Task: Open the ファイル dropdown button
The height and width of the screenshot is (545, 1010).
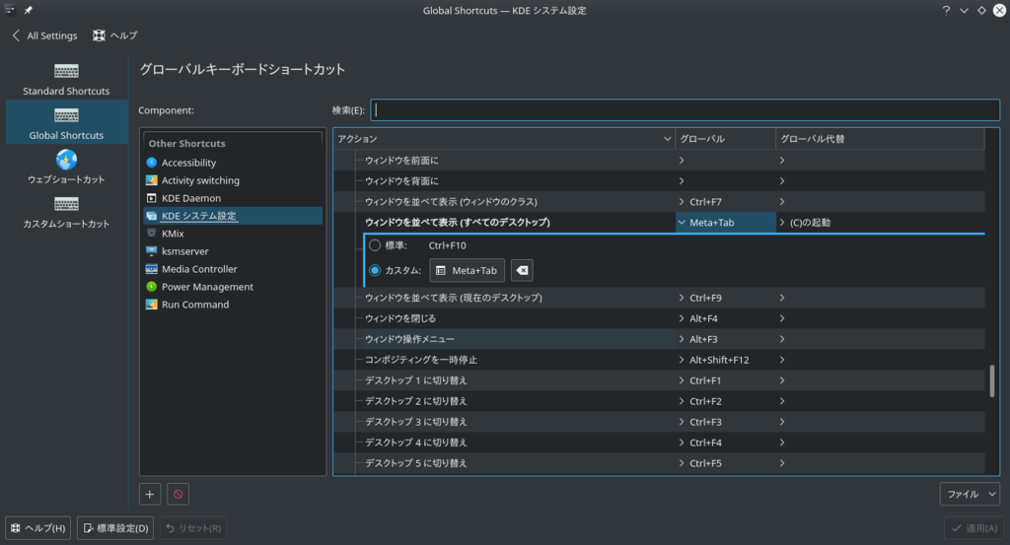Action: click(970, 494)
